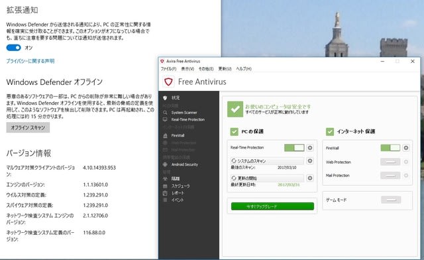The height and width of the screenshot is (260, 424).
Task: Click the version number 4.10.14393.953
Action: pyautogui.click(x=99, y=168)
